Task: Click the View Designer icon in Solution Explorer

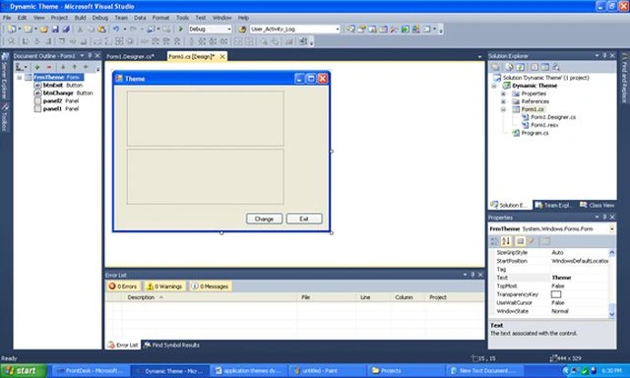Action: (x=544, y=67)
